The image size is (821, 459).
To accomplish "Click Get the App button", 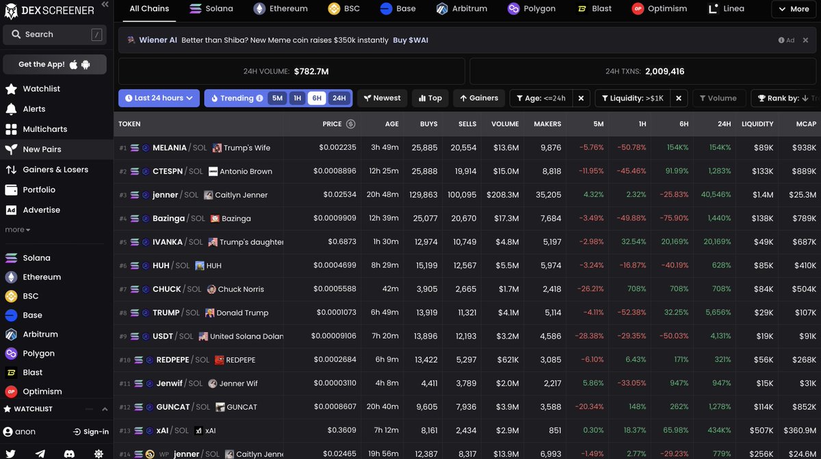I will click(55, 64).
